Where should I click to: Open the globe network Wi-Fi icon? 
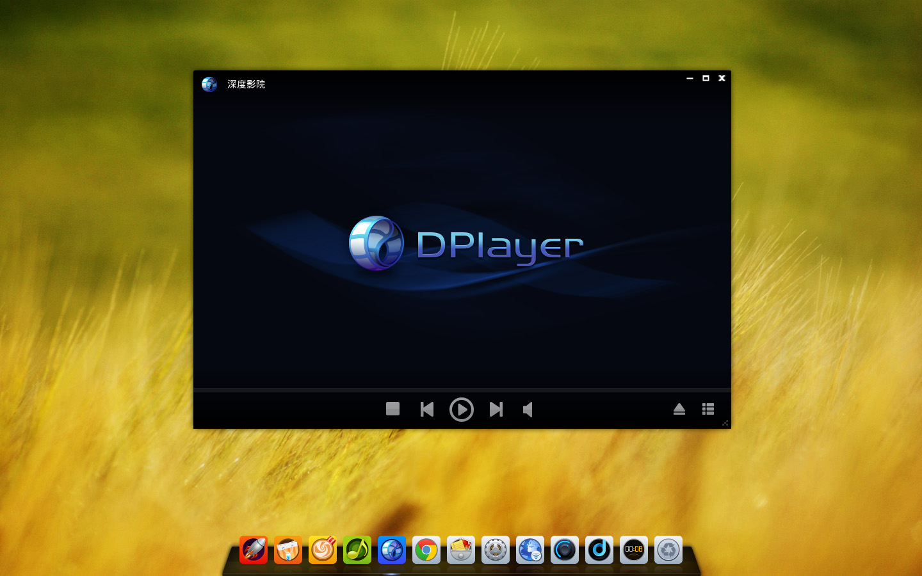[x=530, y=550]
